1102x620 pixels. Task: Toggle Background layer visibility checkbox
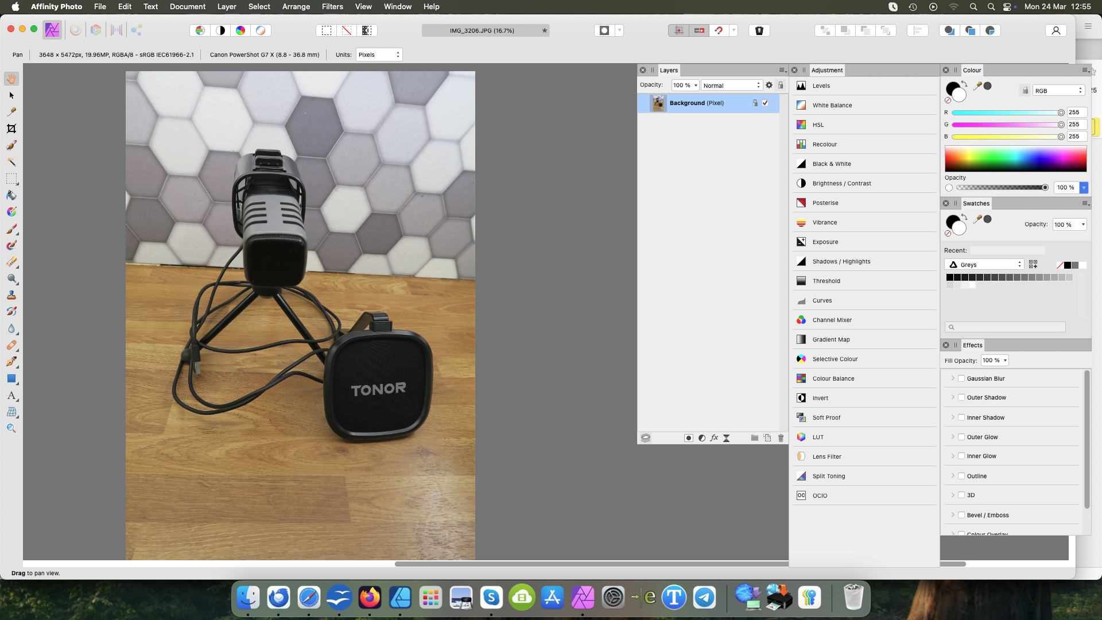[x=765, y=103]
